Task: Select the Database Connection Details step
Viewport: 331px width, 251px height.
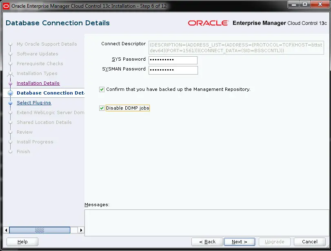Action: [51, 93]
